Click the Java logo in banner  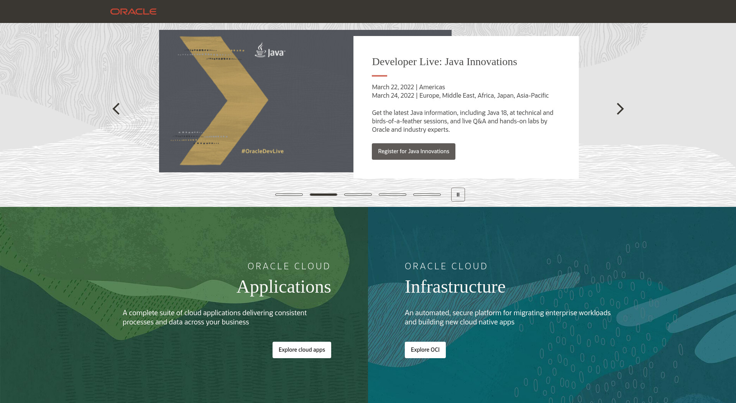coord(270,50)
